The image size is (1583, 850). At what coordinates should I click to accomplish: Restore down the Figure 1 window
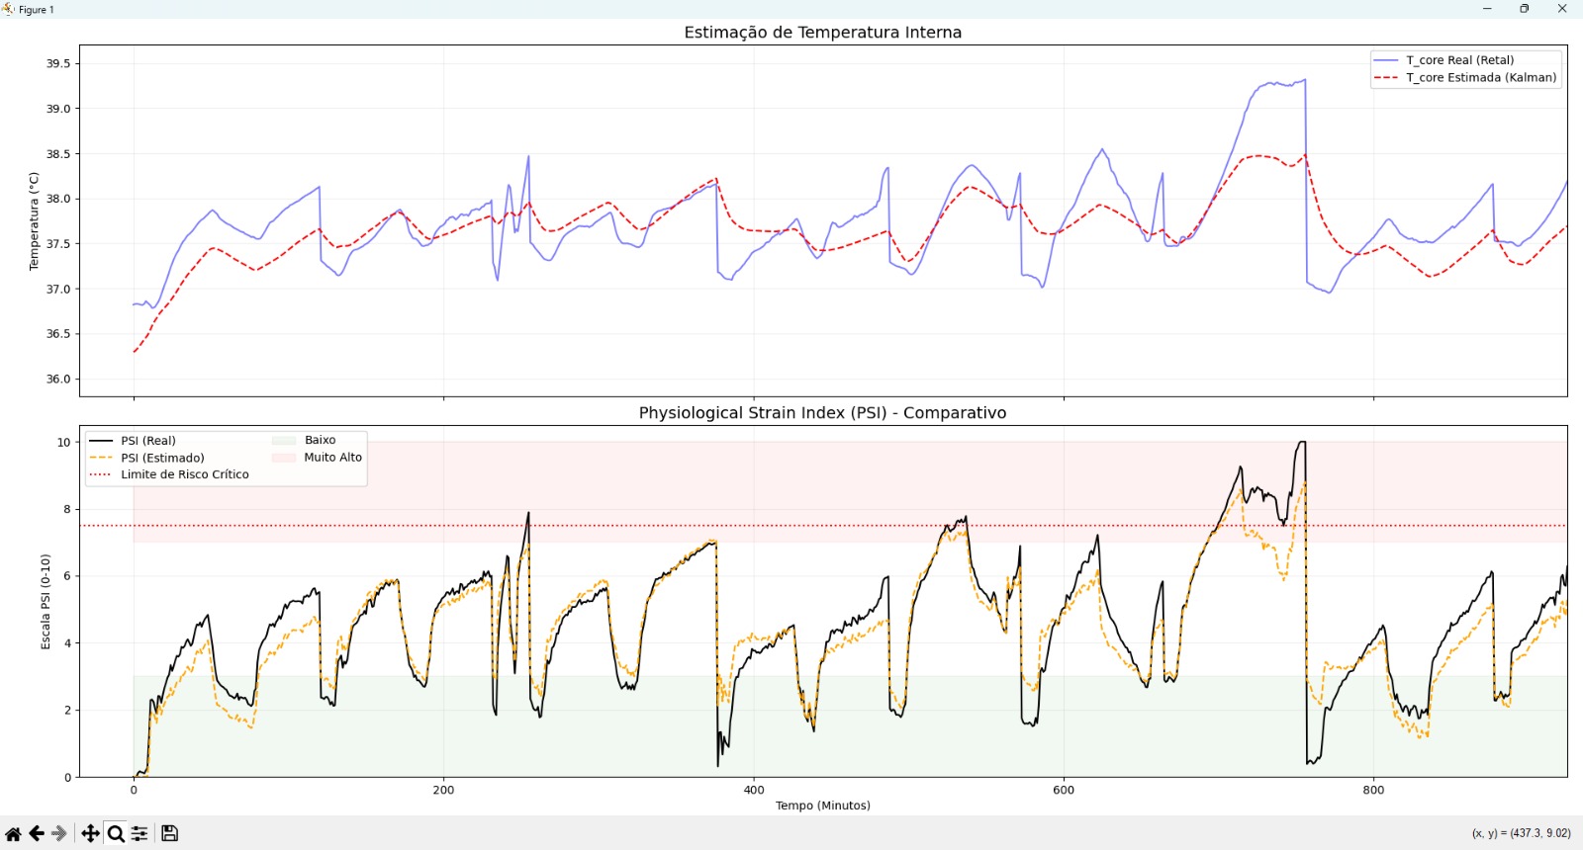coord(1525,9)
